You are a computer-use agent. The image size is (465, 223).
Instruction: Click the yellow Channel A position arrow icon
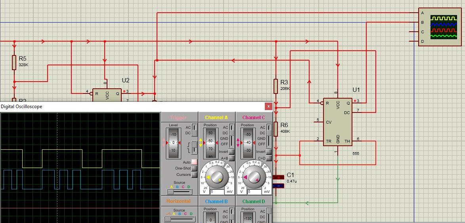[x=201, y=143]
